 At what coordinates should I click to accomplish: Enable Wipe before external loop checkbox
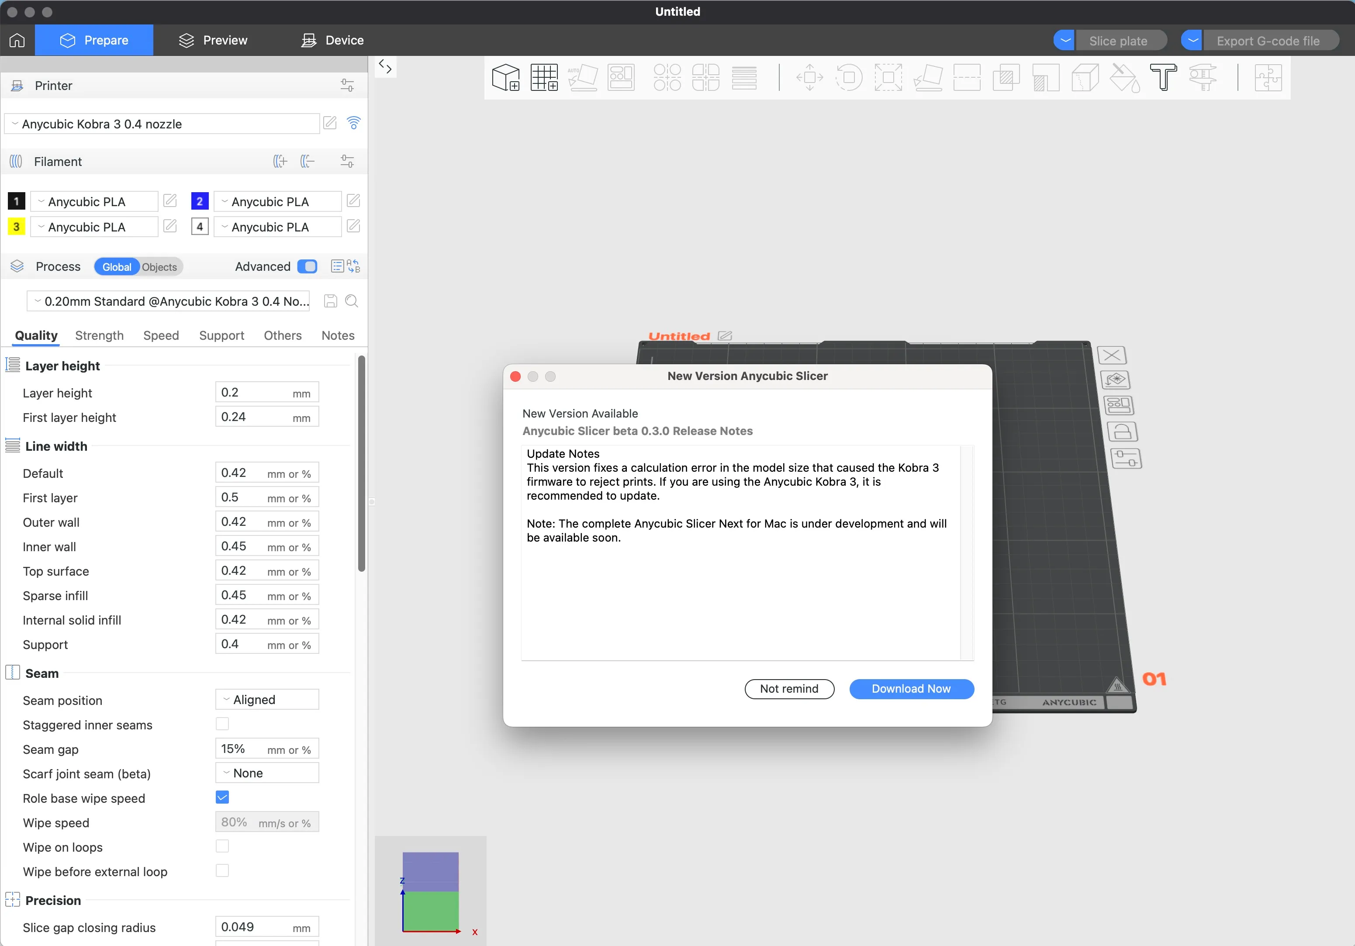pyautogui.click(x=222, y=870)
